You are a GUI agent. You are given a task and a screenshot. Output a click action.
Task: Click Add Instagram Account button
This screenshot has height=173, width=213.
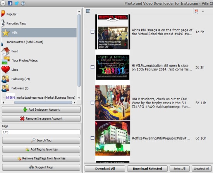[x=41, y=110]
